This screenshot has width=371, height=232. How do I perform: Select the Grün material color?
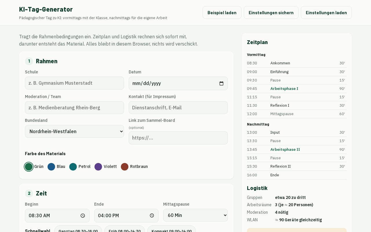coord(29,167)
